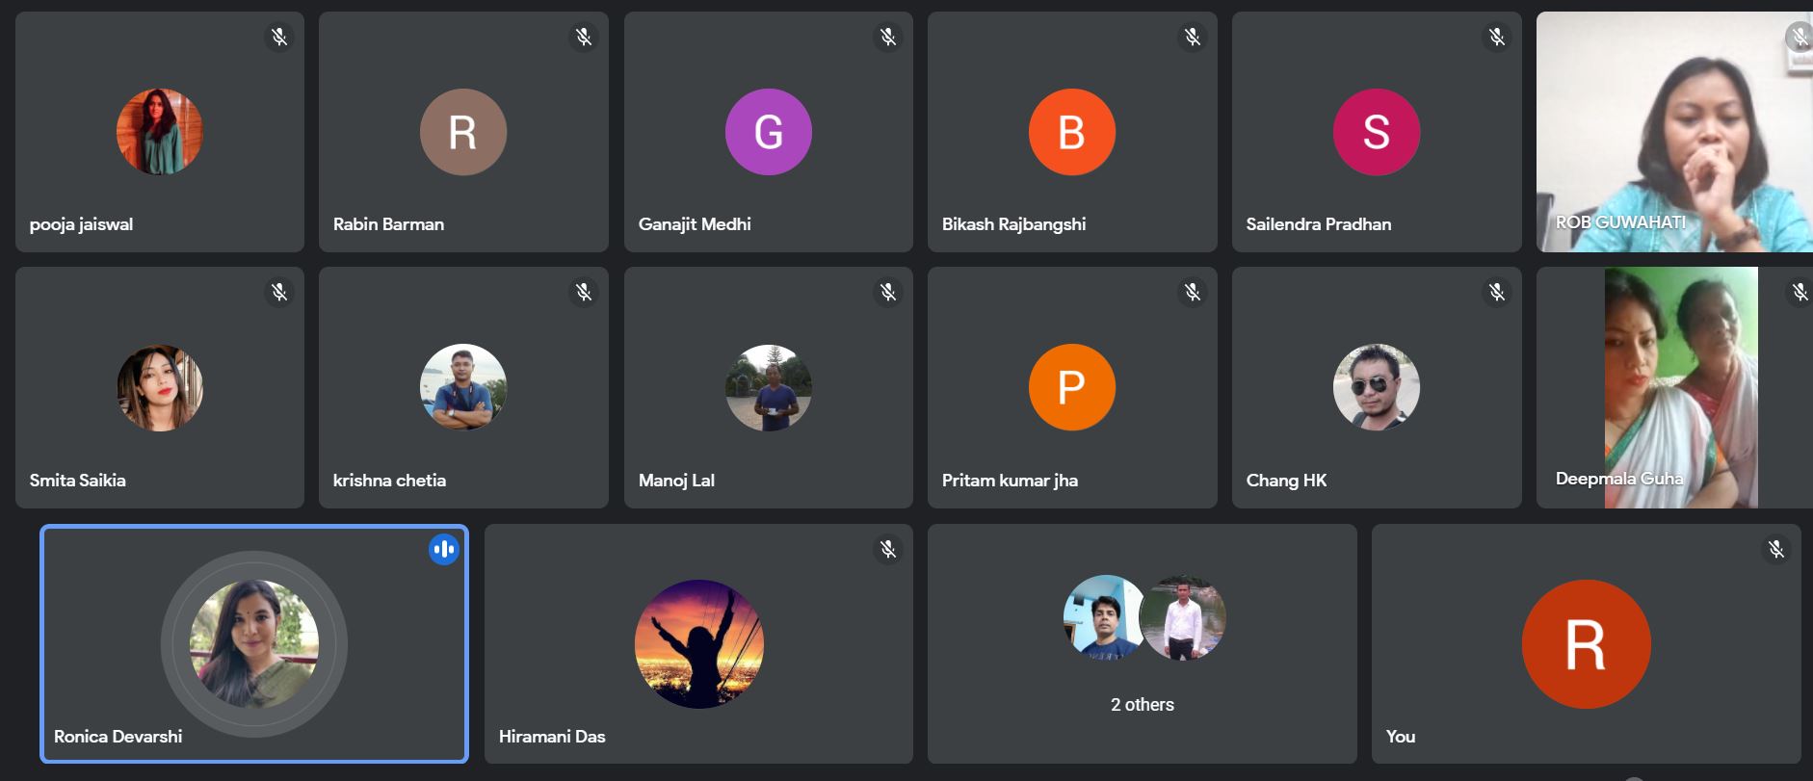Image resolution: width=1813 pixels, height=781 pixels.
Task: Click Ronica Devarshi's name label
Action: pos(118,737)
